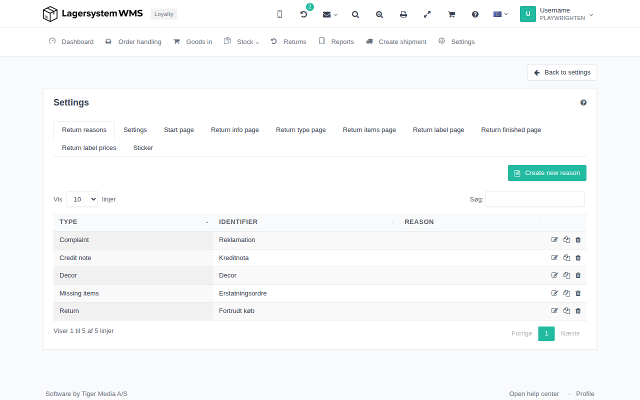
Task: Open the returns notification icon with badge 2
Action: (303, 14)
